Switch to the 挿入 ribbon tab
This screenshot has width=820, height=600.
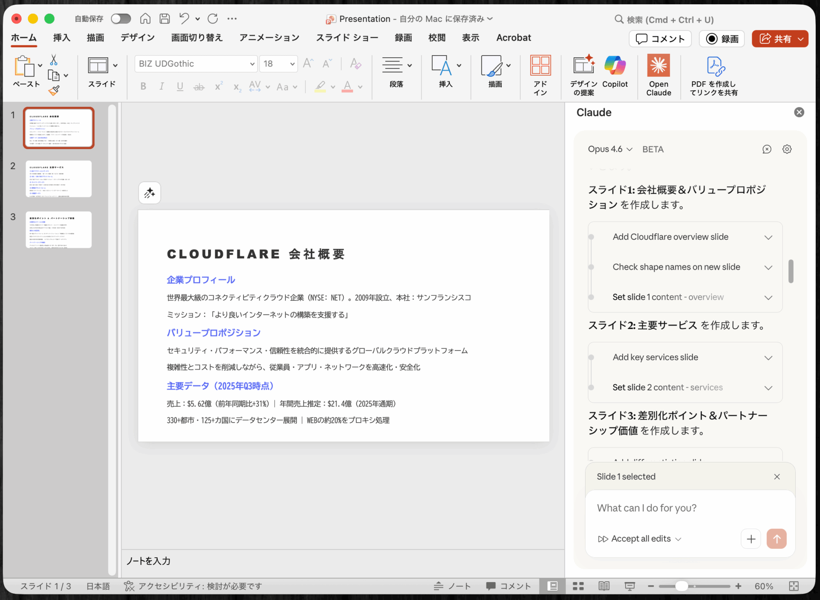pos(61,38)
